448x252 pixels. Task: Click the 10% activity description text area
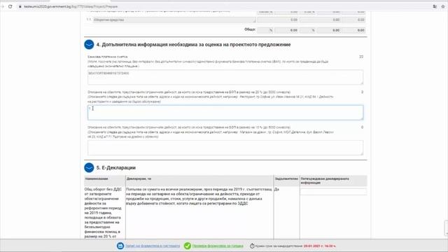pyautogui.click(x=225, y=148)
